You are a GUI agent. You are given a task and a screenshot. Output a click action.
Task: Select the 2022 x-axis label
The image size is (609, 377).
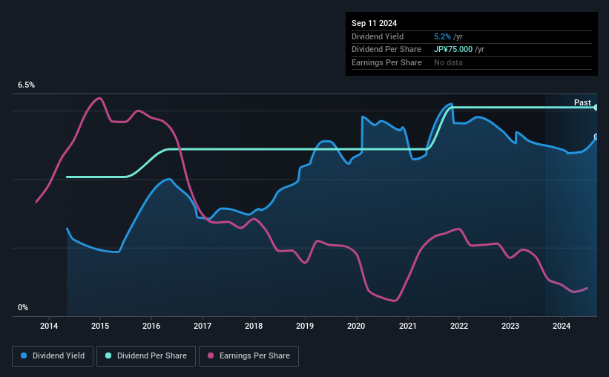[x=459, y=326]
